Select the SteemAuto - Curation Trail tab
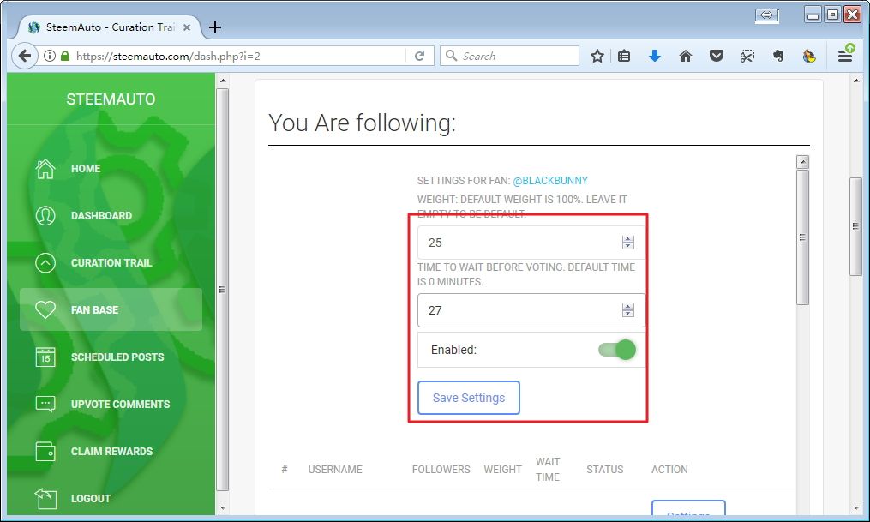 pos(111,27)
